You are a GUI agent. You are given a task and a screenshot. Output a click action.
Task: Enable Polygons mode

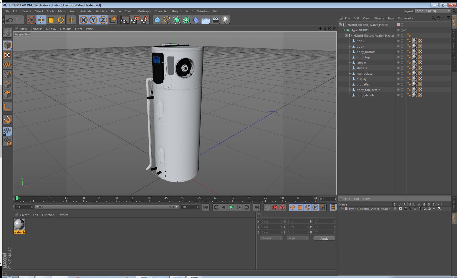7,94
